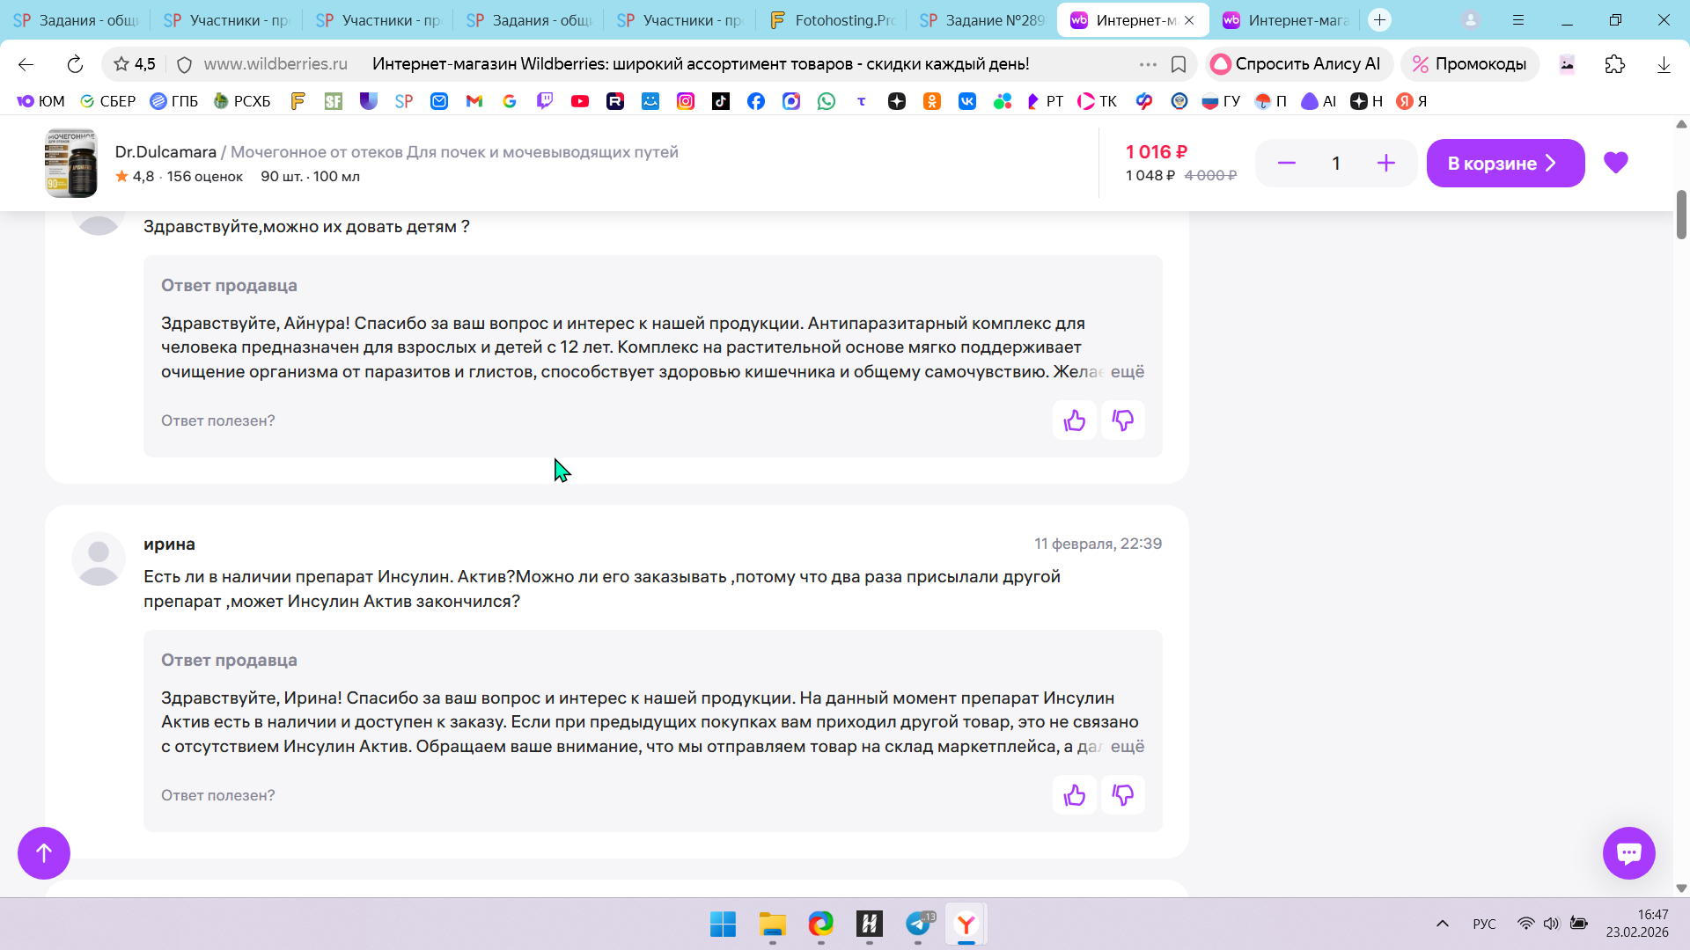Expand Инсулин Актив answer with ещё
Viewport: 1690px width, 950px height.
(x=1127, y=747)
